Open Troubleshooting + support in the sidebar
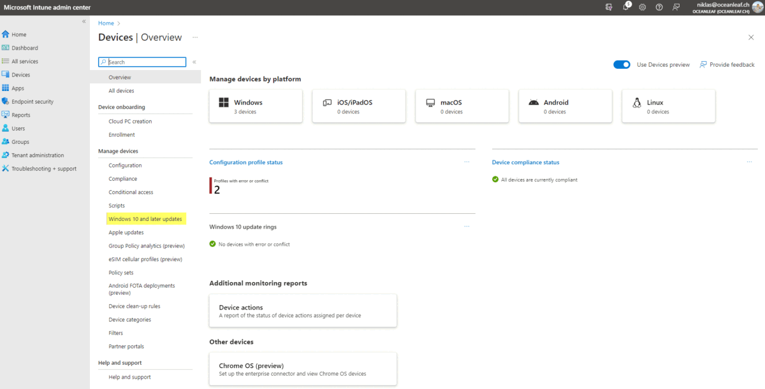The height and width of the screenshot is (389, 765). coord(43,169)
